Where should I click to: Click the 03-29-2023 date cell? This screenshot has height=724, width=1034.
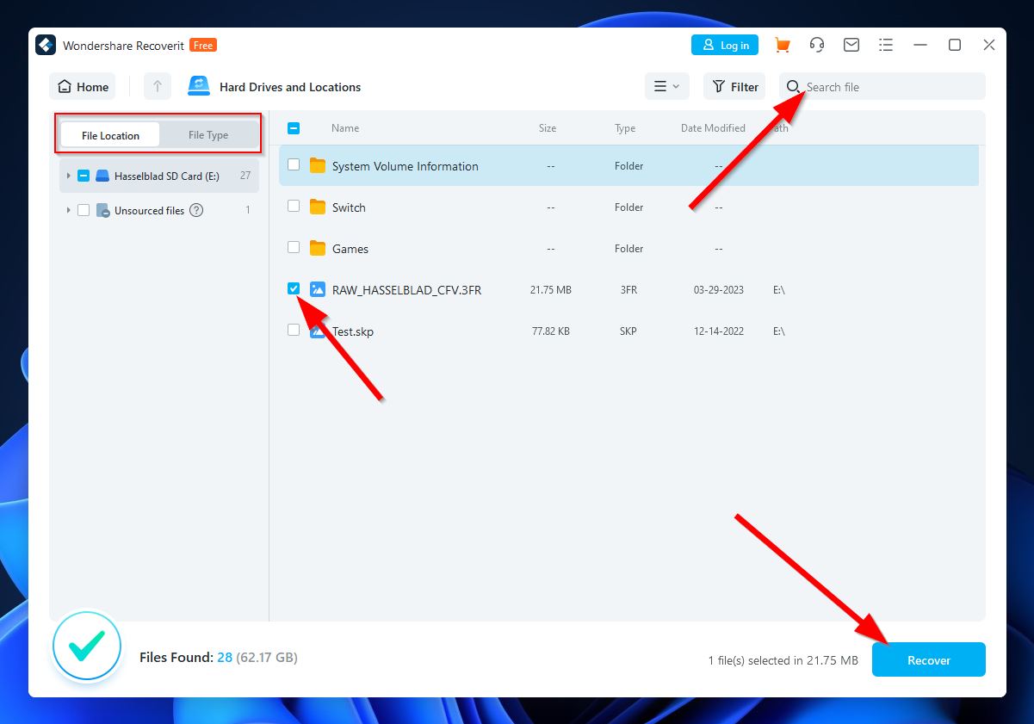(719, 290)
